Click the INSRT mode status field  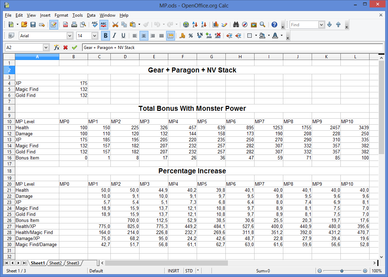174,271
